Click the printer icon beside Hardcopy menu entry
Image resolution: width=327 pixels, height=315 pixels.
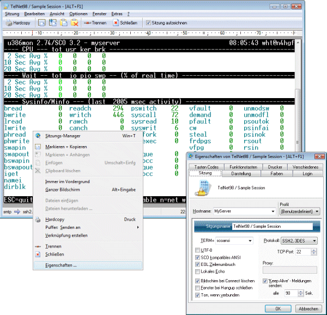coord(38,220)
